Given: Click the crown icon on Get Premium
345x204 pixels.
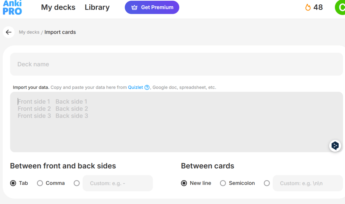Looking at the screenshot, I should pos(134,7).
